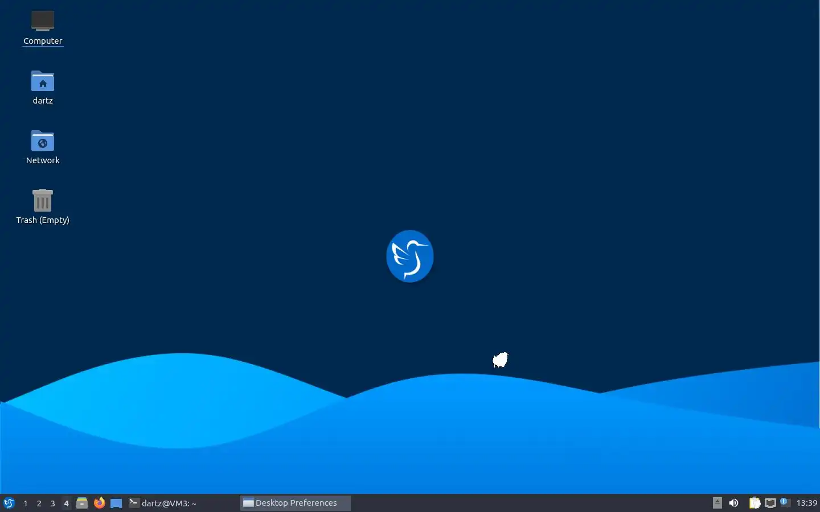Switch to workspace 2
Screen dimensions: 820x512
[39, 503]
